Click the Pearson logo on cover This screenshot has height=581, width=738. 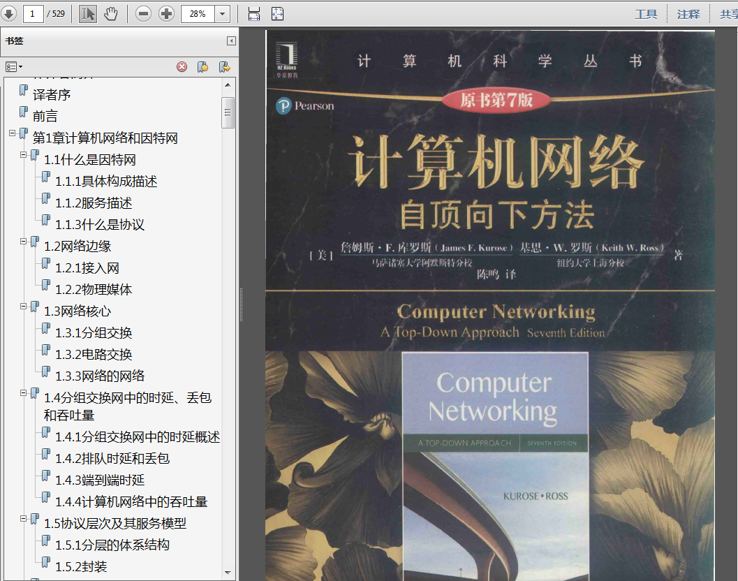tap(305, 105)
